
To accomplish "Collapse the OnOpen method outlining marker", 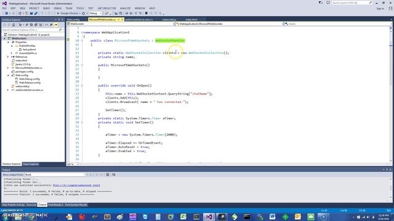I will point(82,86).
